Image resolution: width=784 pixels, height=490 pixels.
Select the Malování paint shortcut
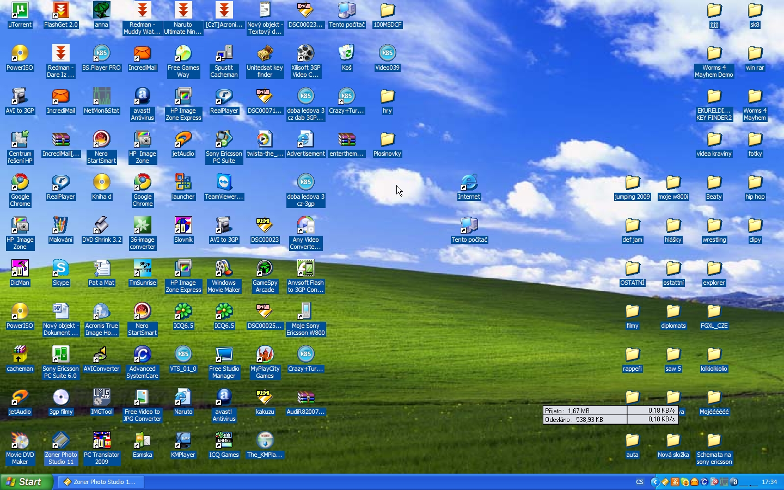click(x=61, y=230)
